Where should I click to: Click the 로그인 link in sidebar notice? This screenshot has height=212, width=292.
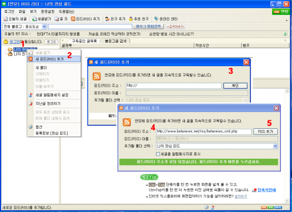point(15,42)
